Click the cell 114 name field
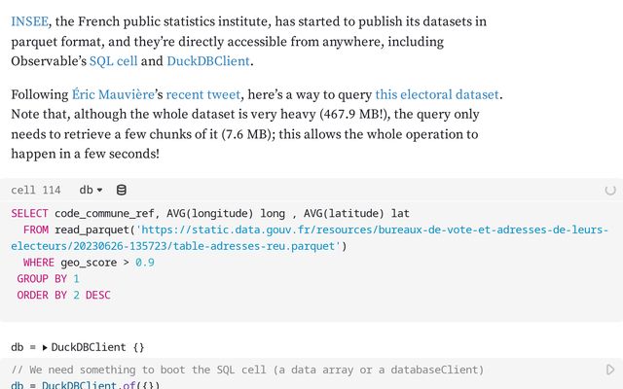 tap(36, 191)
